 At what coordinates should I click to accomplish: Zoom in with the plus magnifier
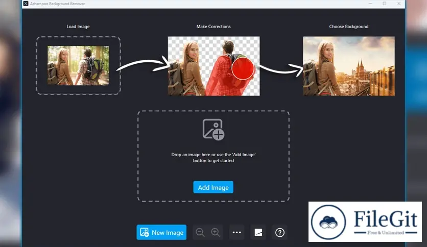tap(216, 232)
